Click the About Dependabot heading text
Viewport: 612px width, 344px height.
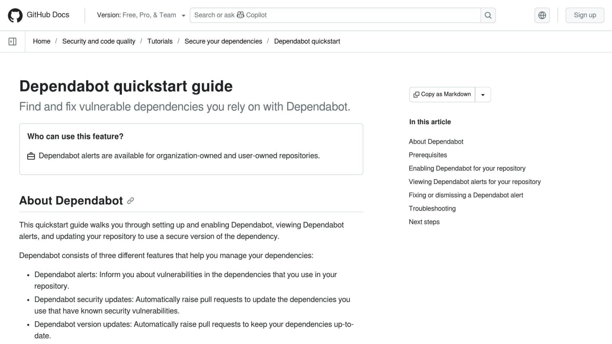point(71,201)
